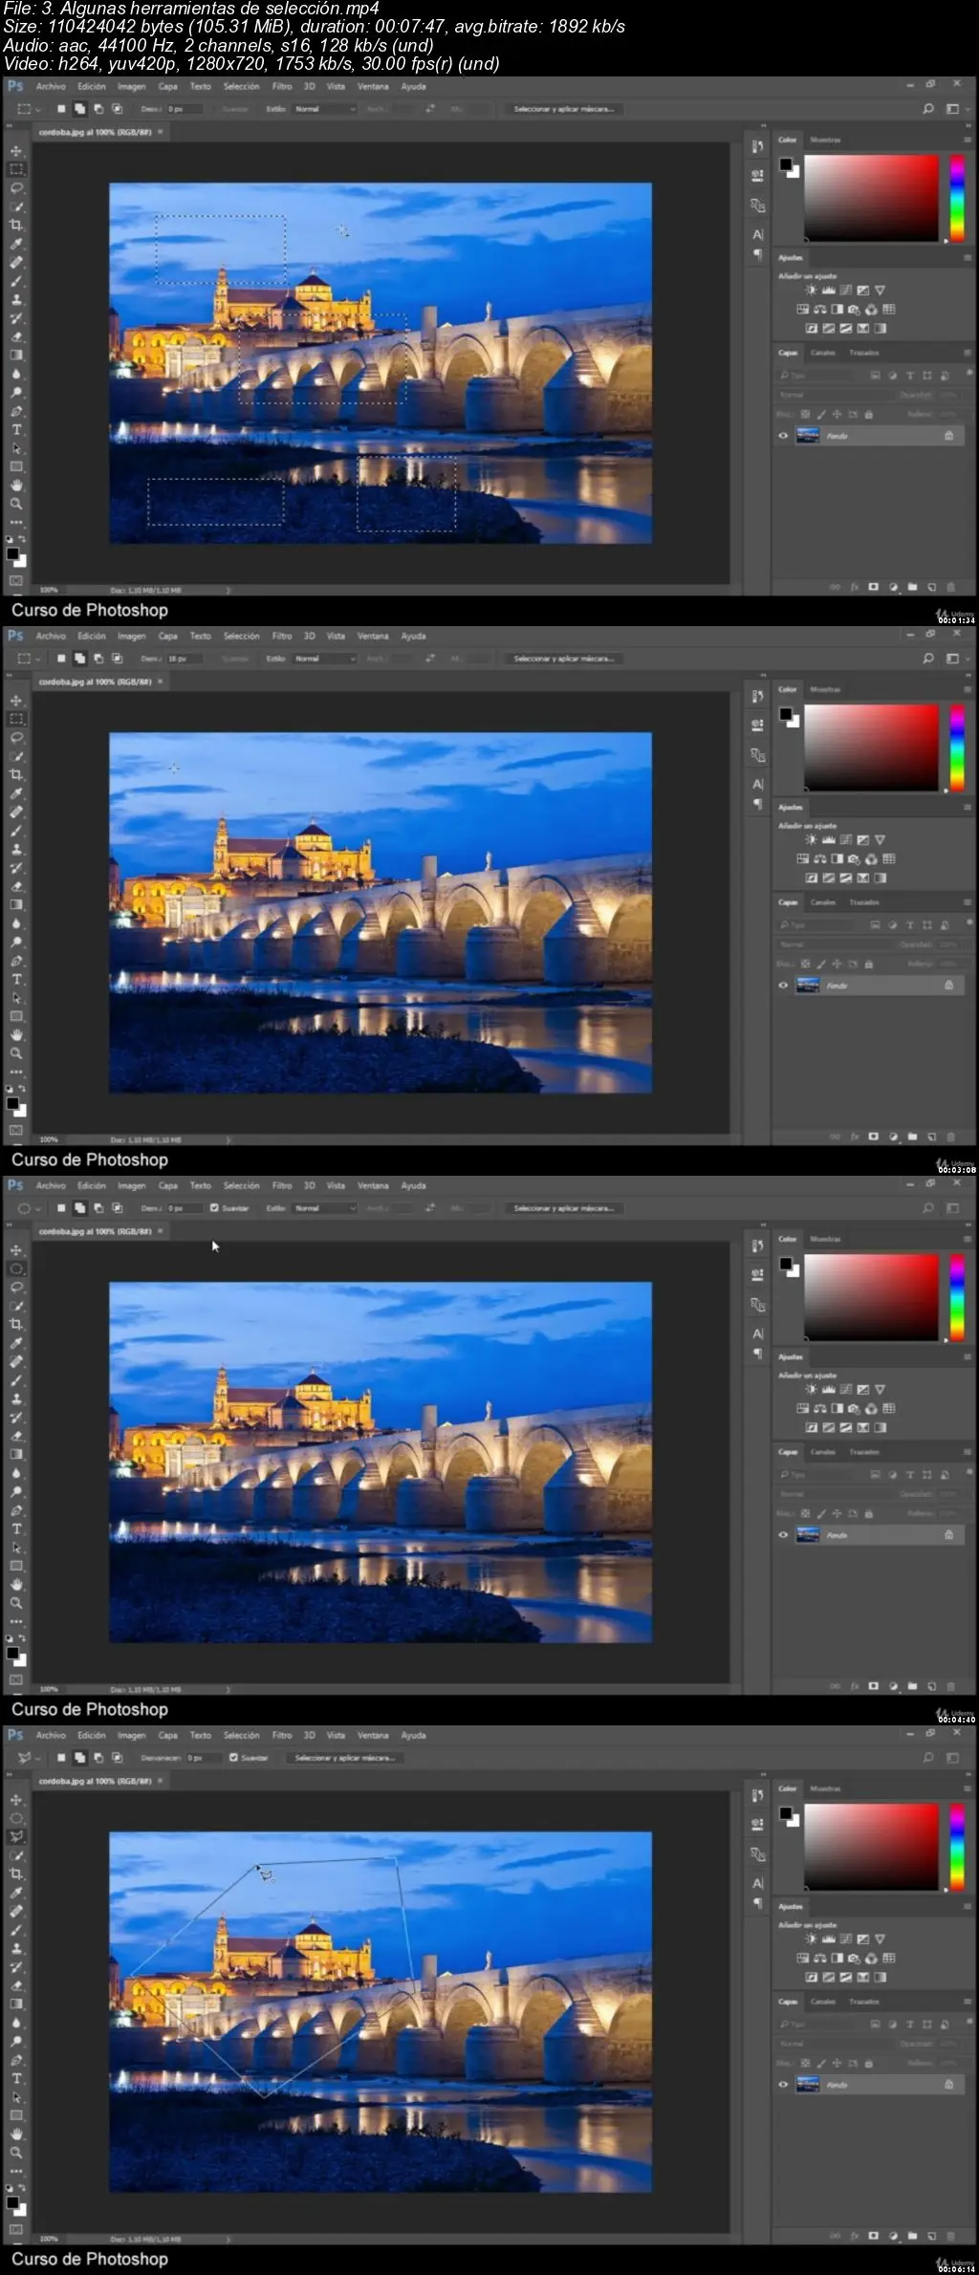
Task: Select the Quick Selection tool in 00:01:34 frame
Action: [16, 206]
